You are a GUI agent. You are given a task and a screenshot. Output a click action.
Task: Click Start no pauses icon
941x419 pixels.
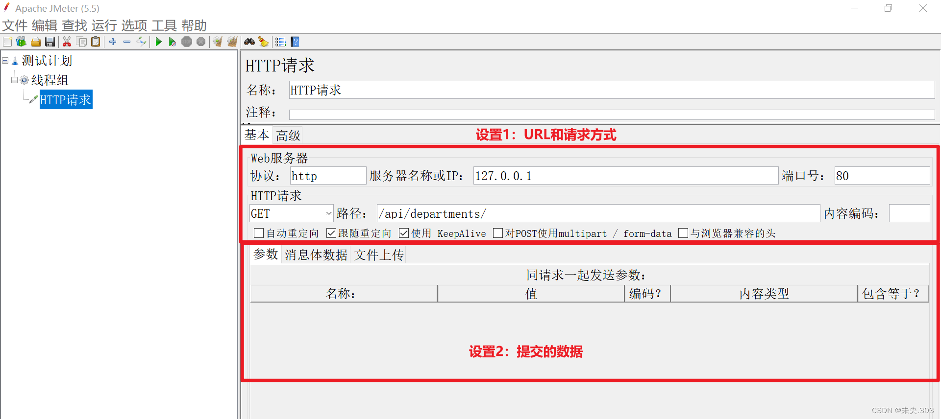click(172, 42)
